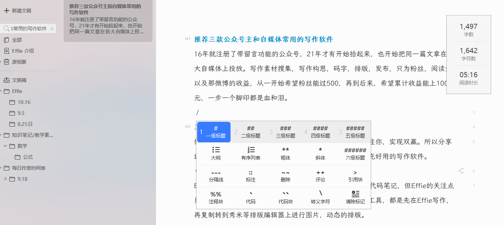Insert 代码块 code block

tap(286, 198)
